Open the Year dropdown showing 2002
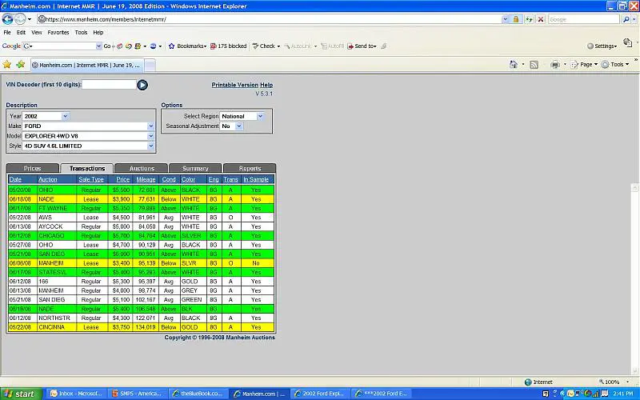The height and width of the screenshot is (400, 640). (66, 116)
